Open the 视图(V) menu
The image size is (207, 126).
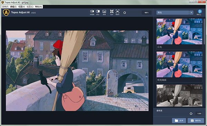point(22,7)
